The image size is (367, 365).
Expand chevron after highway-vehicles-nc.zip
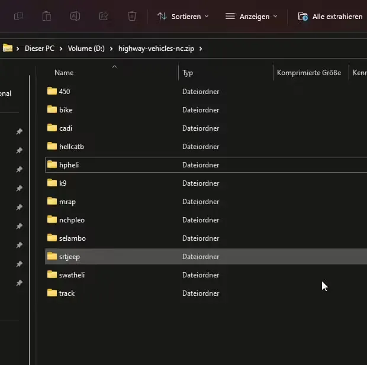(x=201, y=49)
